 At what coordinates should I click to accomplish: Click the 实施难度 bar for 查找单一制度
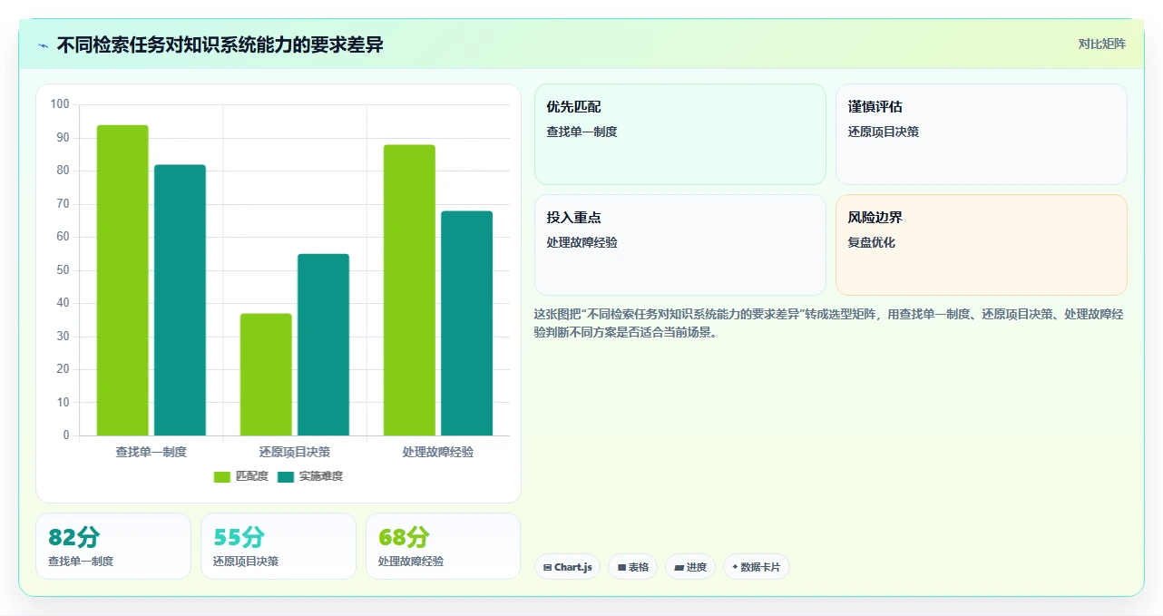pyautogui.click(x=180, y=300)
